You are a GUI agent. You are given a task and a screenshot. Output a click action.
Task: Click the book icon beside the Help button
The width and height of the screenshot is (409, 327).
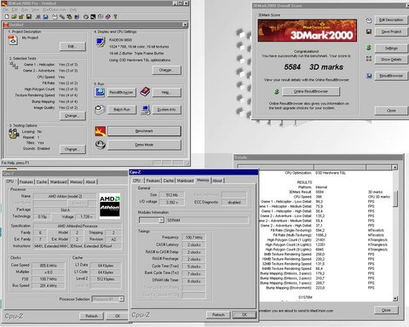click(x=145, y=92)
